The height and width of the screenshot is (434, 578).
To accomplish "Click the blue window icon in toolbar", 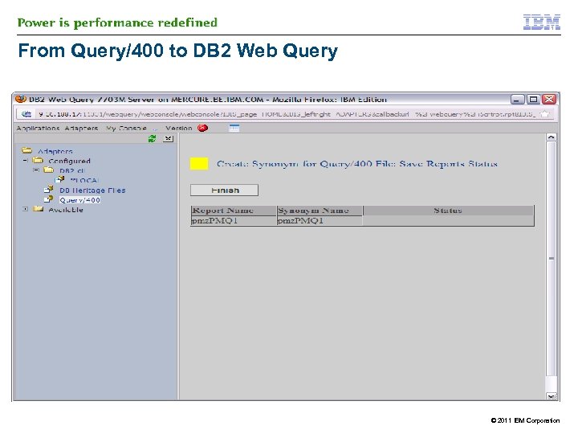I will click(x=234, y=128).
